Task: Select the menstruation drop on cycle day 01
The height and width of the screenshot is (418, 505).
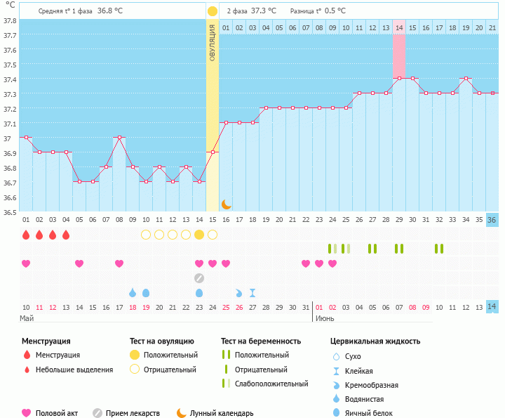Action: click(x=26, y=235)
